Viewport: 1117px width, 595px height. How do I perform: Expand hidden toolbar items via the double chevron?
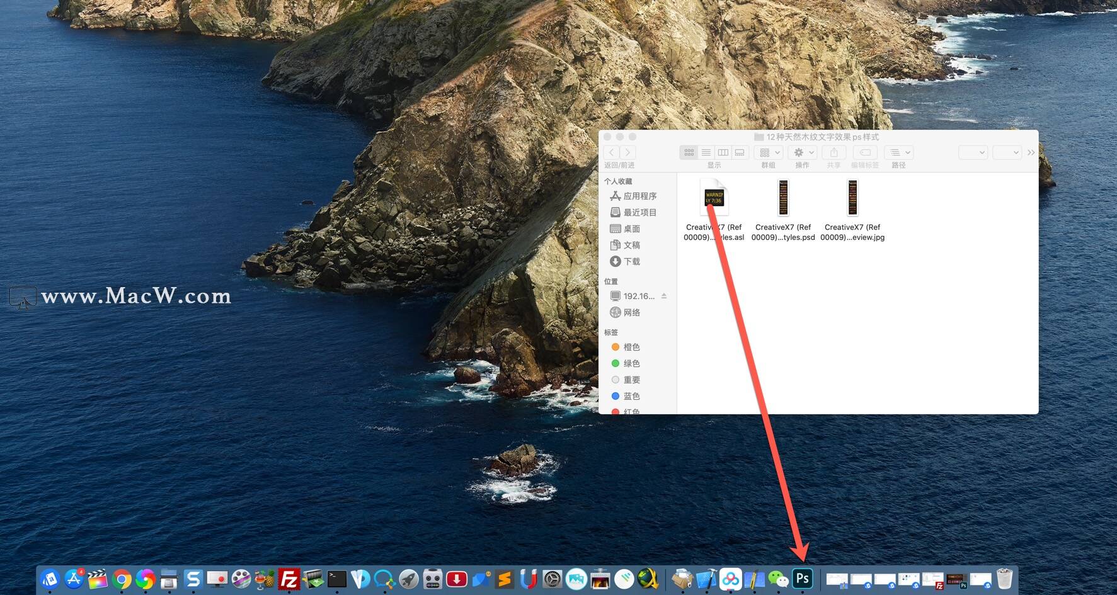coord(1031,152)
